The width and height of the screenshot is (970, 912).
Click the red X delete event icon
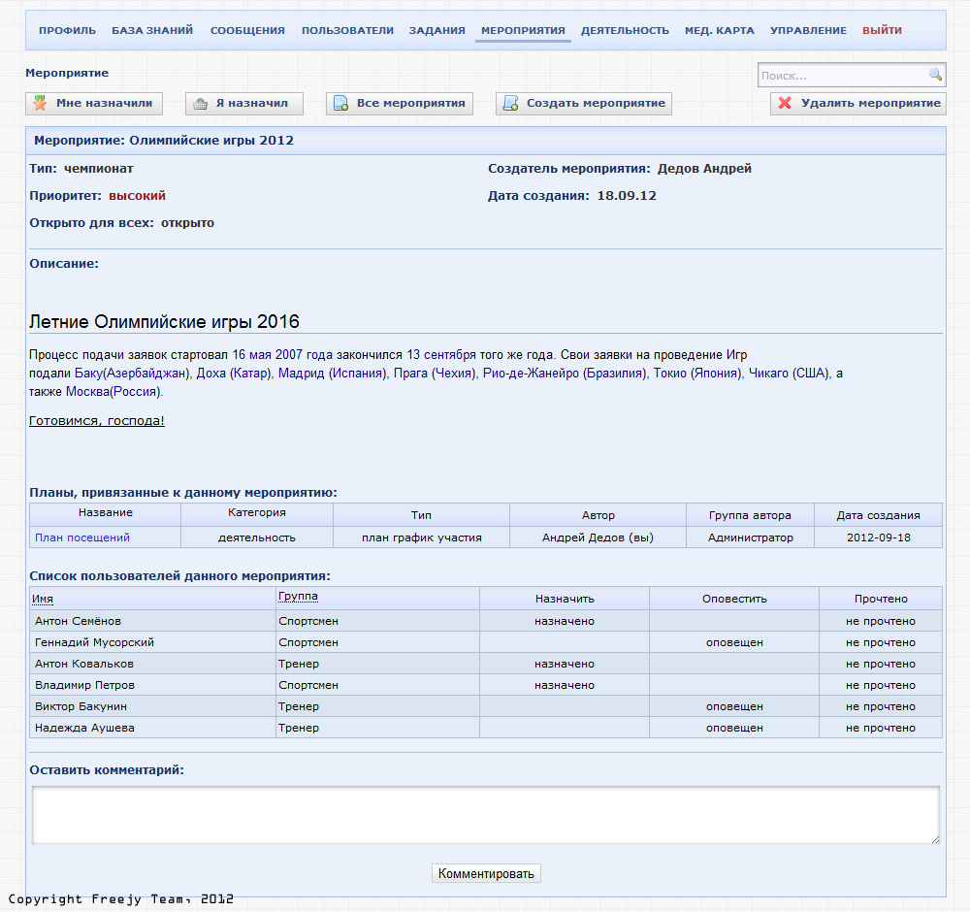(x=786, y=104)
